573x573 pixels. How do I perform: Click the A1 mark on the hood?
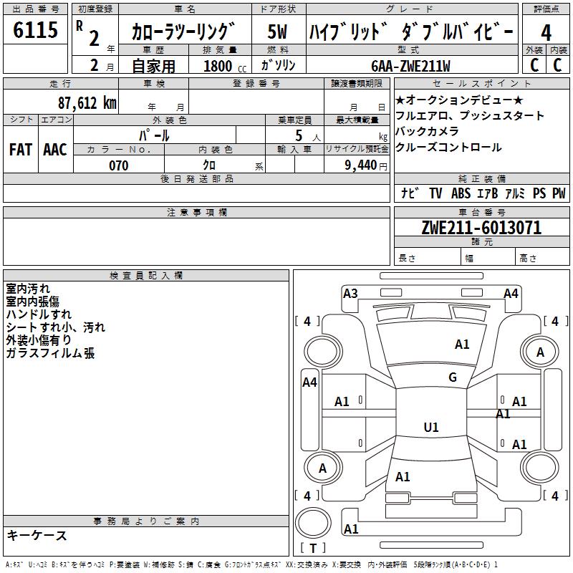(462, 345)
